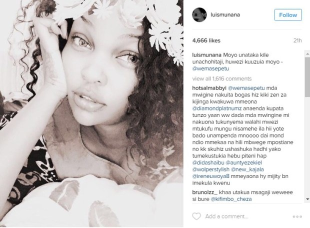Open brunolzz_ commenter profile
This screenshot has width=310, height=228.
click(205, 192)
